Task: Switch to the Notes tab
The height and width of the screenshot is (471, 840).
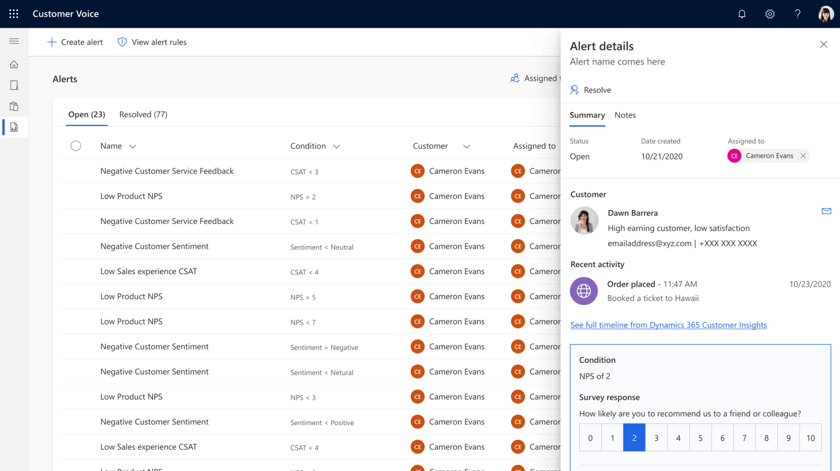Action: click(x=625, y=115)
